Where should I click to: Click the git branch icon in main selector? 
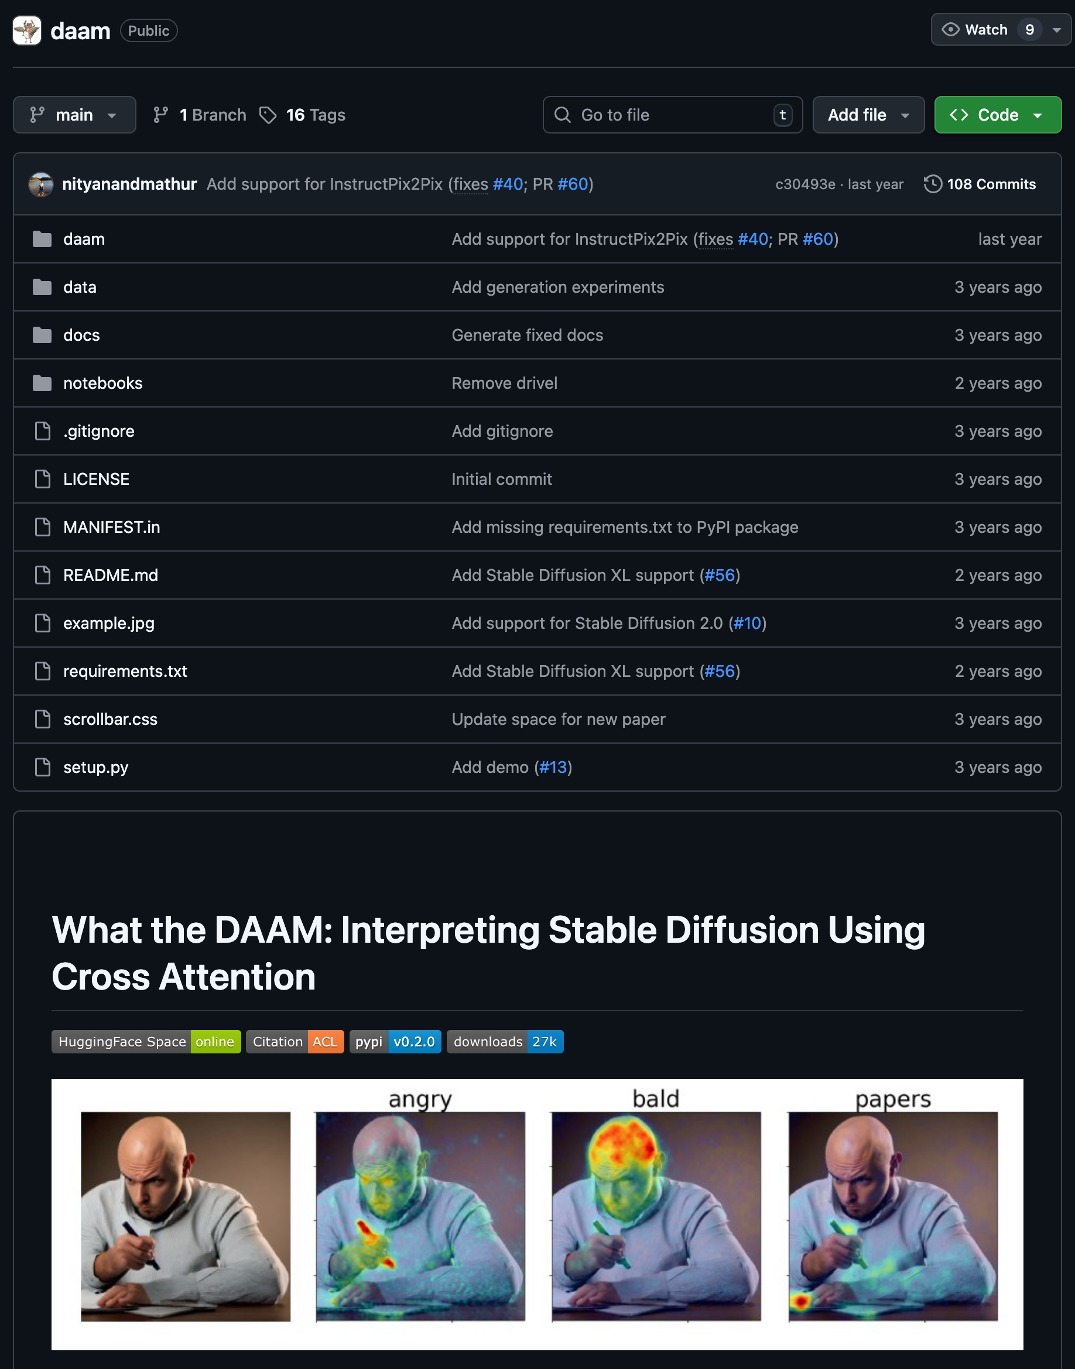[37, 115]
